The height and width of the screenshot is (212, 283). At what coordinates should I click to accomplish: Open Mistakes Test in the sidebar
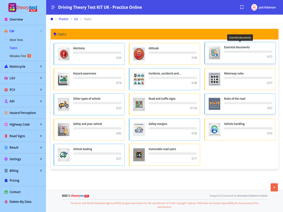tap(18, 56)
